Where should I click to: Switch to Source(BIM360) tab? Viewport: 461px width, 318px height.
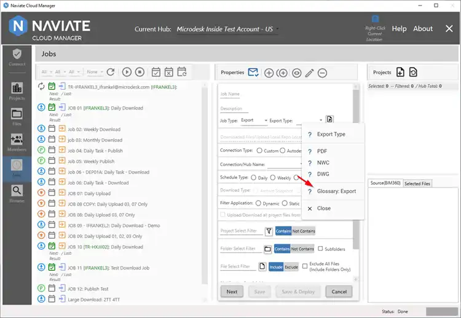385,183
